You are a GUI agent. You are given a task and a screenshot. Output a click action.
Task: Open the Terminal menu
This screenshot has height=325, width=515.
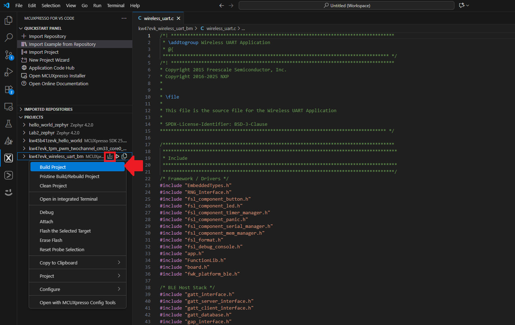click(115, 5)
